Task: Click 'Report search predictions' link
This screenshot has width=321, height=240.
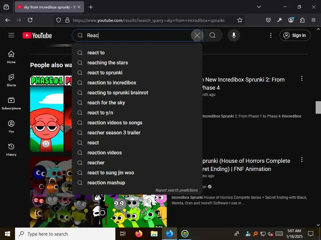Action: click(177, 190)
